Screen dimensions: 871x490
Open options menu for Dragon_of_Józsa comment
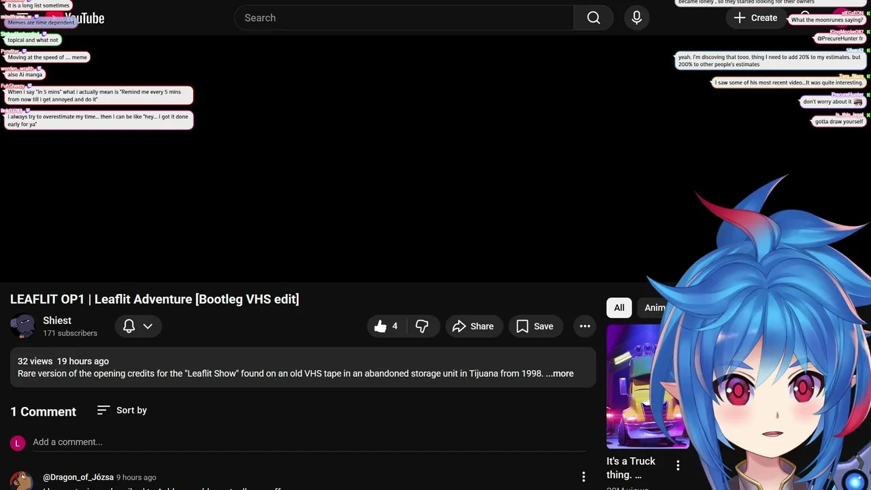[583, 477]
